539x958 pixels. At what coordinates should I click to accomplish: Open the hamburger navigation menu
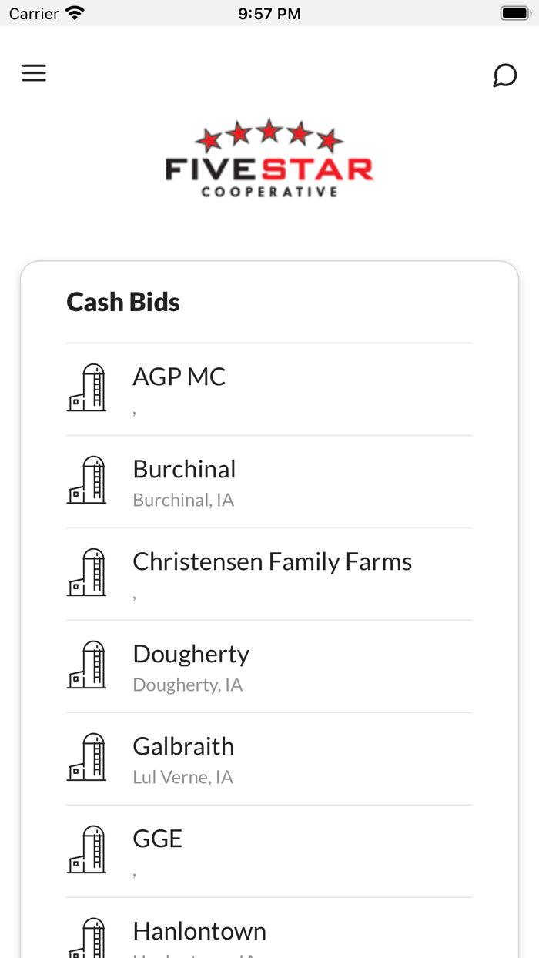coord(34,73)
